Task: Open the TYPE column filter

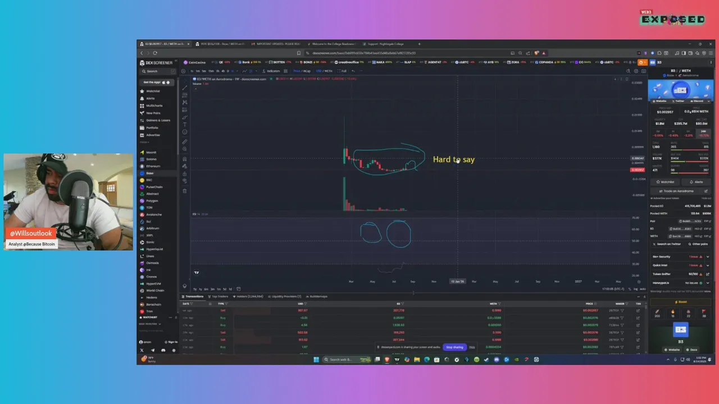Action: coord(226,304)
